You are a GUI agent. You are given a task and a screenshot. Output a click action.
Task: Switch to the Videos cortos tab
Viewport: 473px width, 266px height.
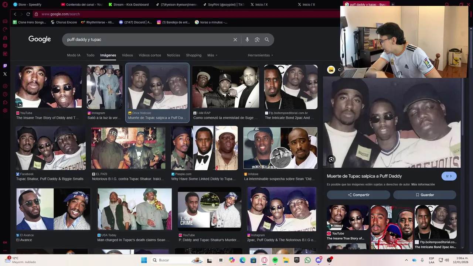pyautogui.click(x=150, y=55)
